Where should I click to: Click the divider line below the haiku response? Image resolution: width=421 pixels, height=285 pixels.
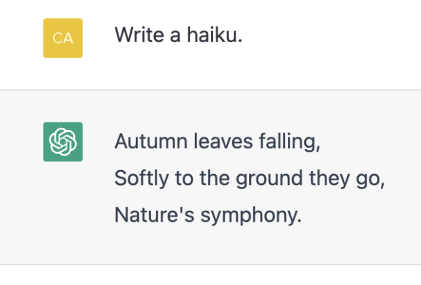210,264
